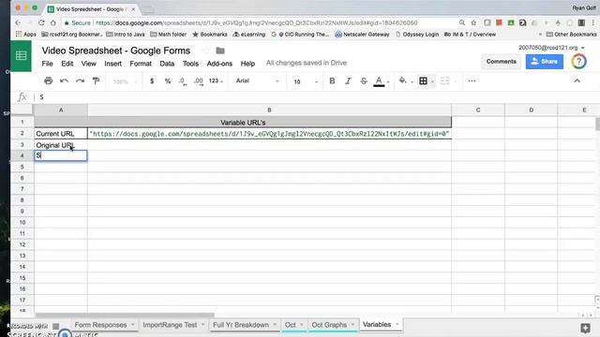600x337 pixels.
Task: Switch to the Form Responses sheet
Action: click(100, 325)
